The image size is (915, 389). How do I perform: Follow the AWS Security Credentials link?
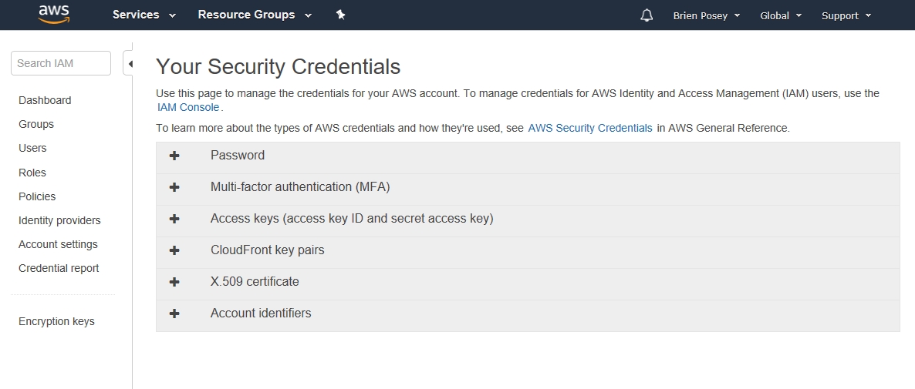coord(590,128)
